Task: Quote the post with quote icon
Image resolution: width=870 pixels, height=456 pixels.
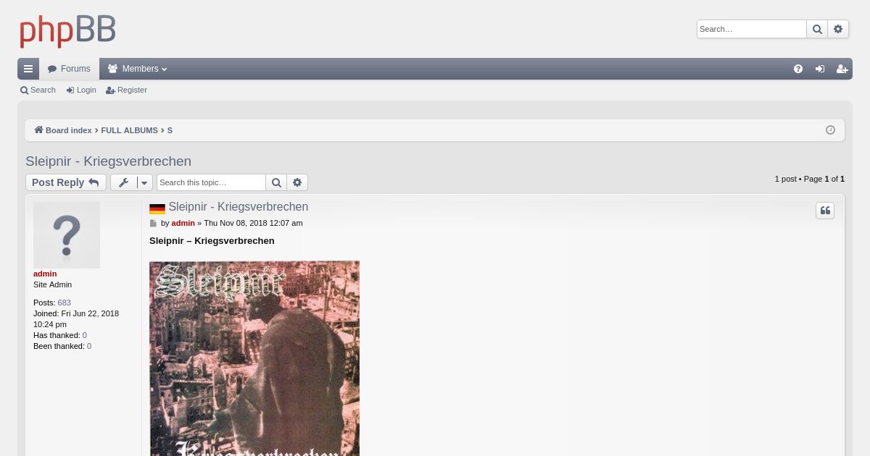Action: point(825,211)
